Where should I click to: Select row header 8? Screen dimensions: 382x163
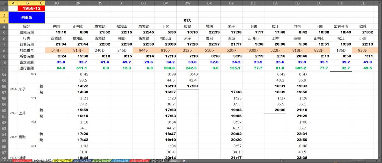coord(4,50)
